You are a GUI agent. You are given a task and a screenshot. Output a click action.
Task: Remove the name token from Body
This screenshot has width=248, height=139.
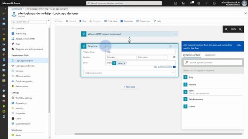(124, 63)
